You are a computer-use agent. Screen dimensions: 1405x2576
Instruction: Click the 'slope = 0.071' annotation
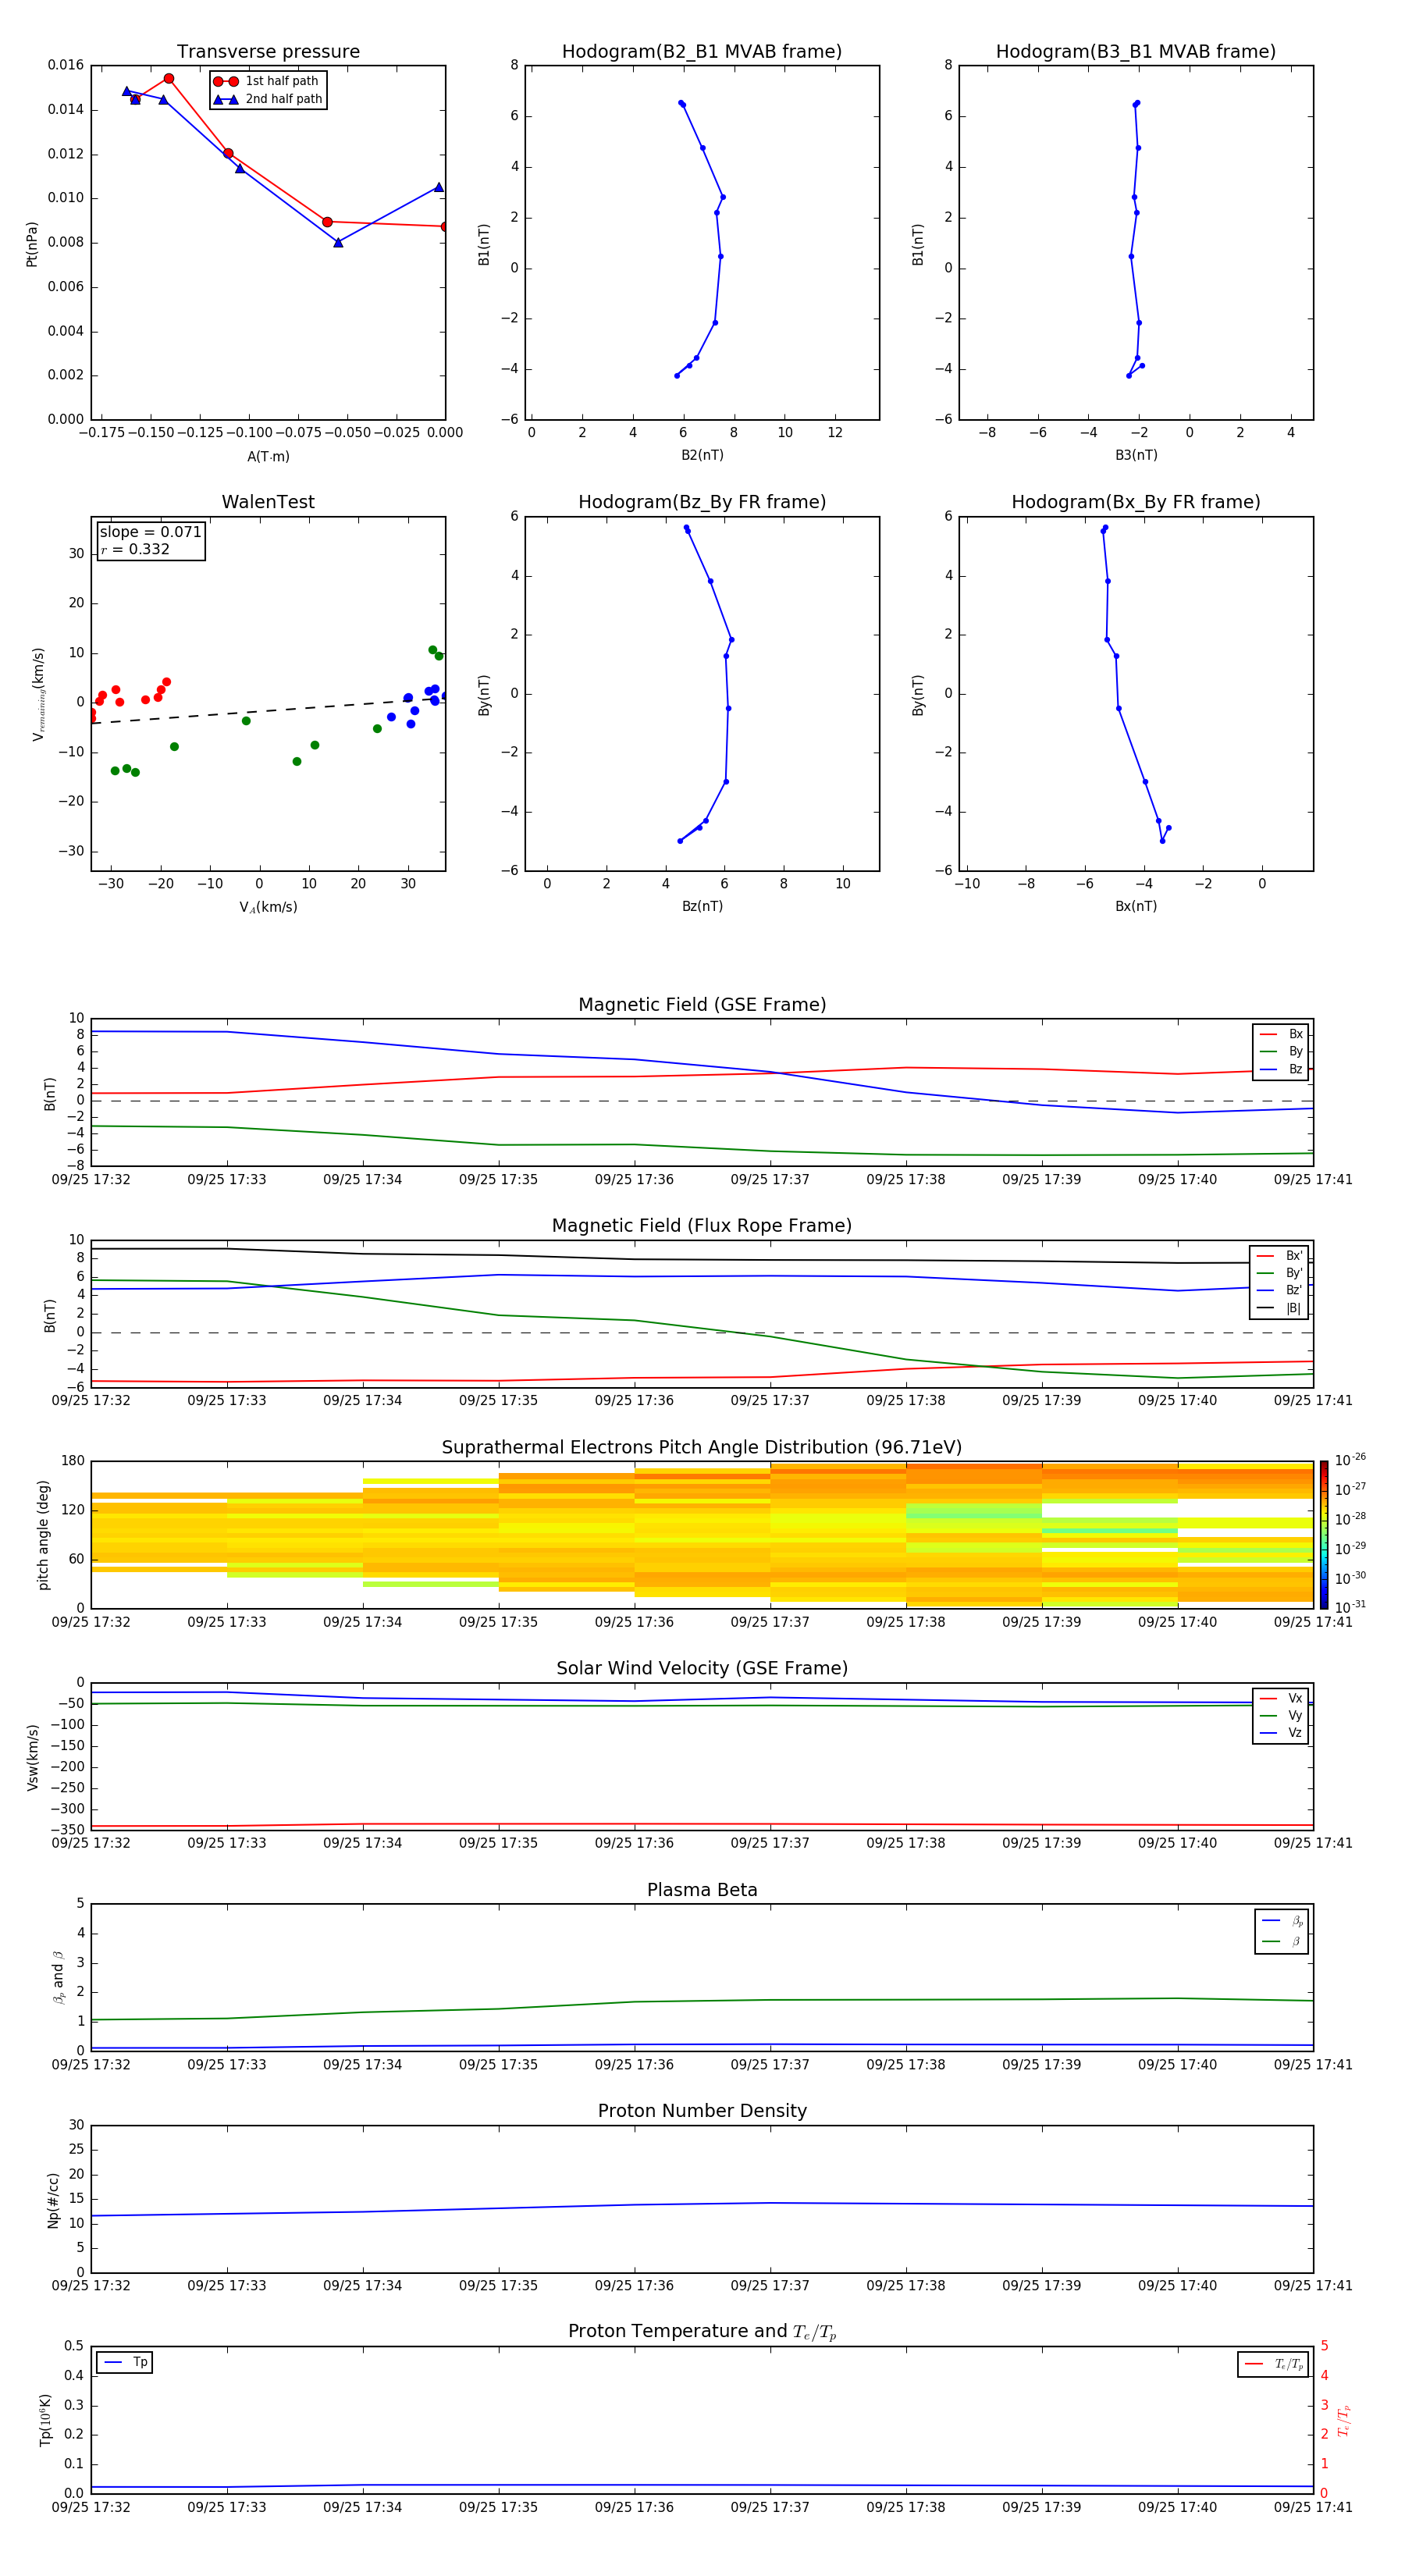[150, 532]
